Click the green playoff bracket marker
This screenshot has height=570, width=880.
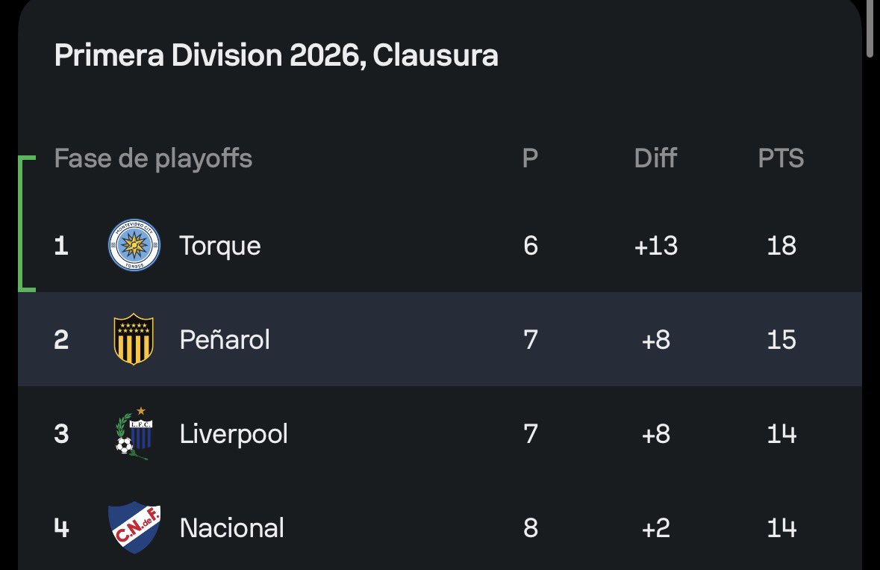(x=26, y=224)
